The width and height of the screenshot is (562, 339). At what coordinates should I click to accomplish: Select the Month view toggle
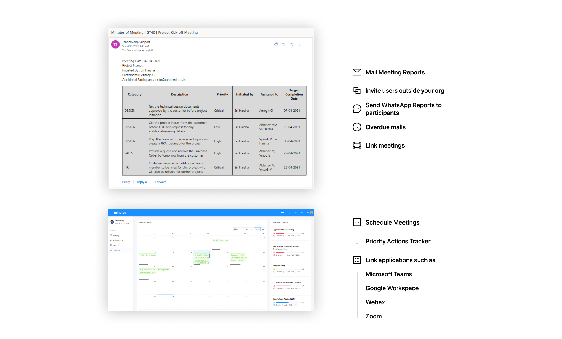click(257, 229)
